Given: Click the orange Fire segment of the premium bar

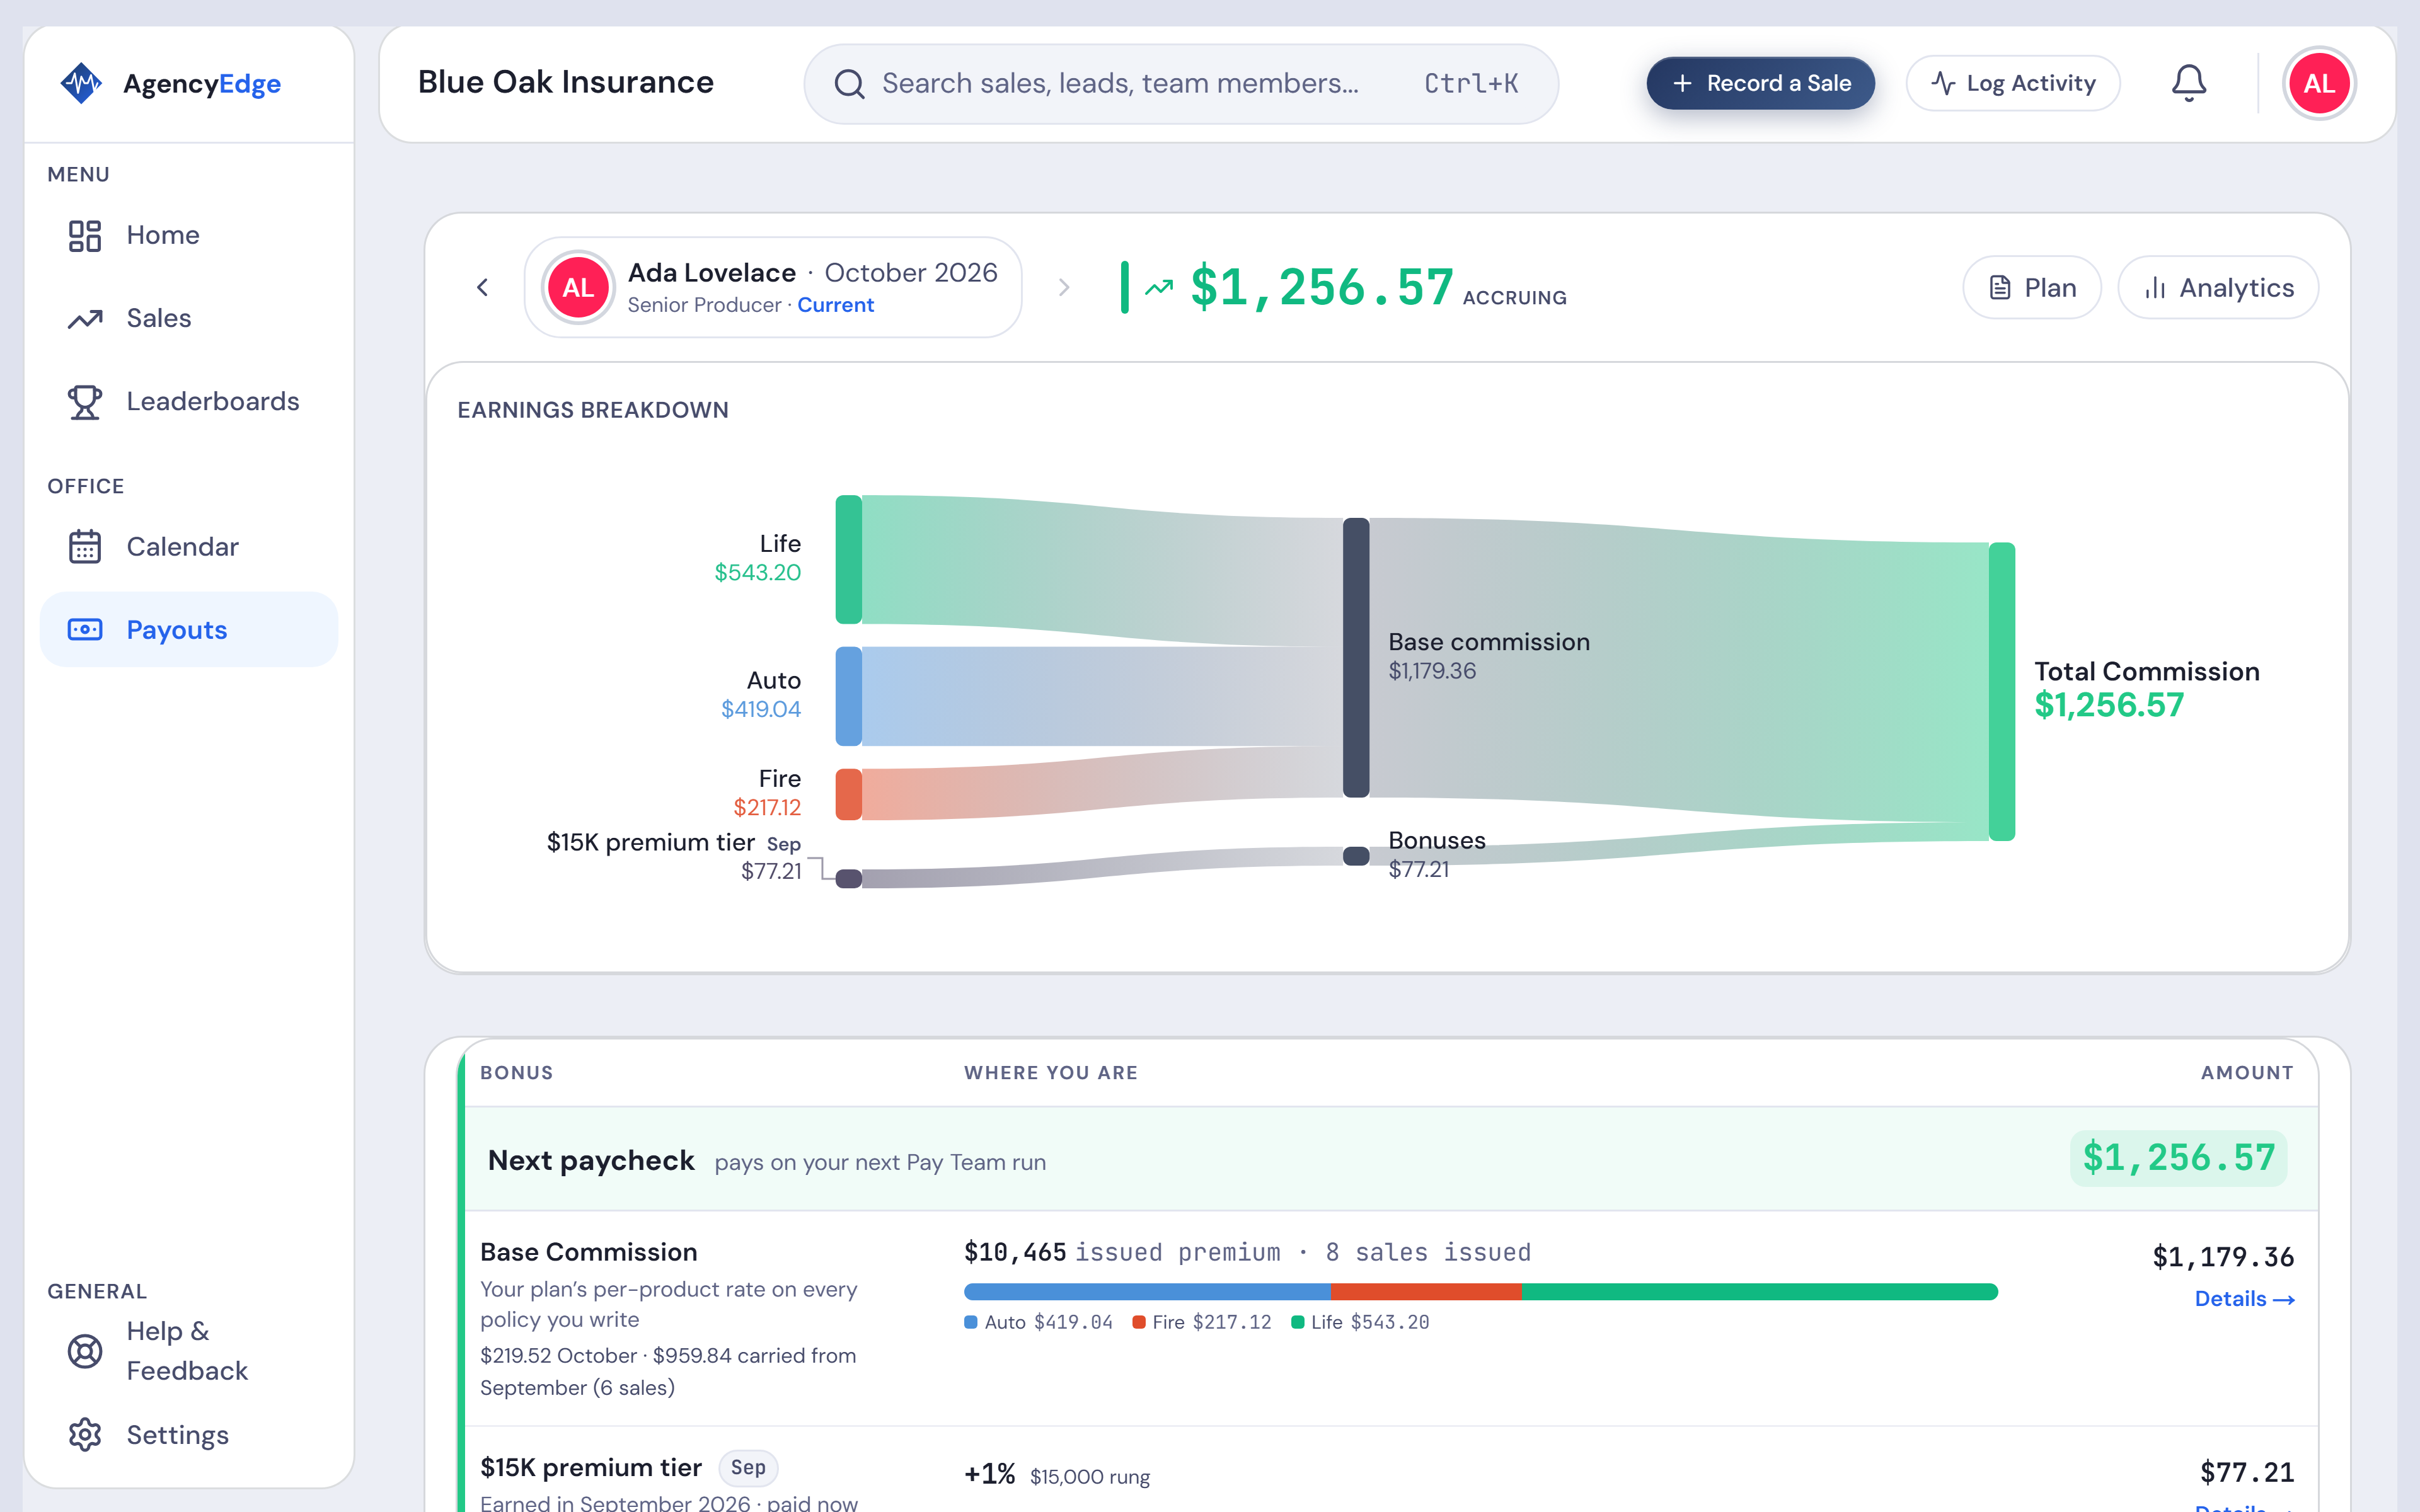Looking at the screenshot, I should click(1426, 1292).
